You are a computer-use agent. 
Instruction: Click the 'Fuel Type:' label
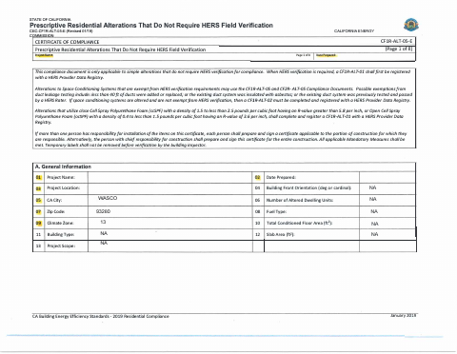[x=276, y=211]
